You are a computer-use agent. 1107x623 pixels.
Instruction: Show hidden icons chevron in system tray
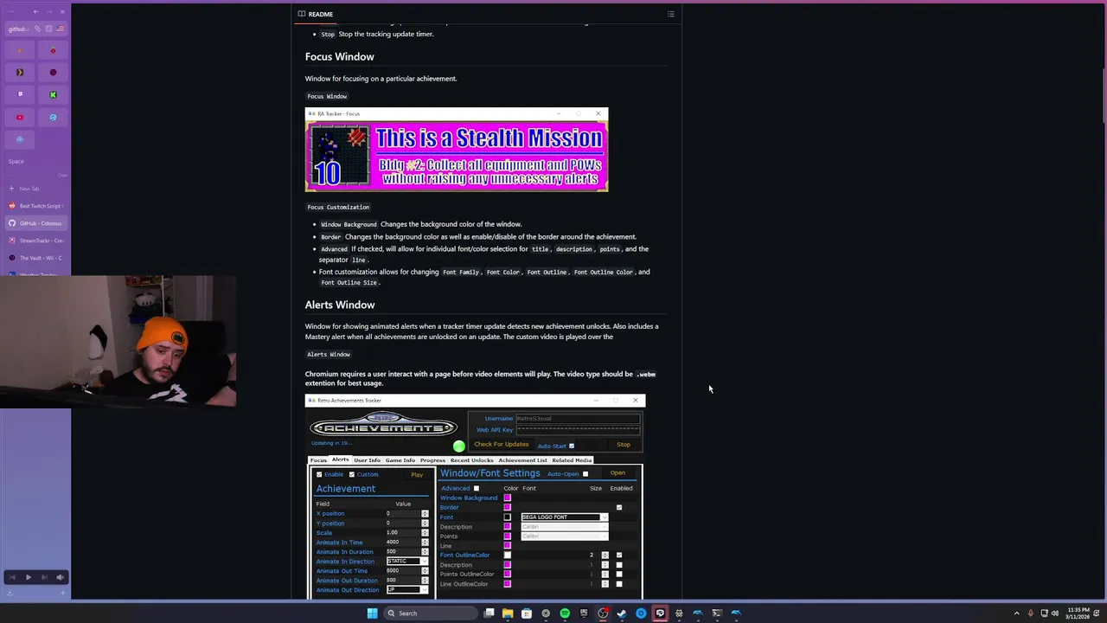1017,613
